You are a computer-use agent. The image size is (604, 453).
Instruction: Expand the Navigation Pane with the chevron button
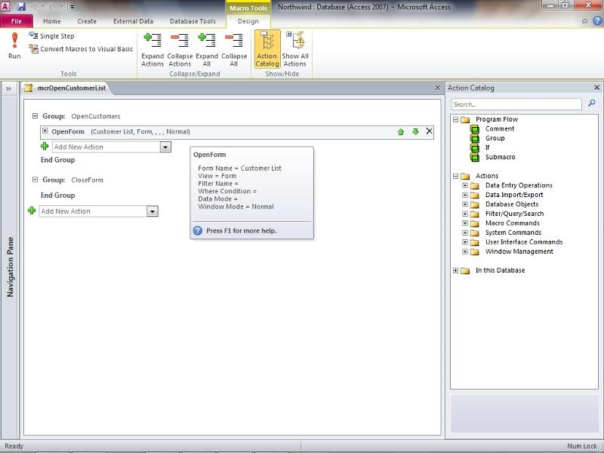[x=8, y=89]
